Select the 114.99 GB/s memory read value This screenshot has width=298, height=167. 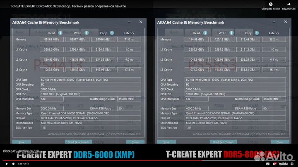pos(197,40)
